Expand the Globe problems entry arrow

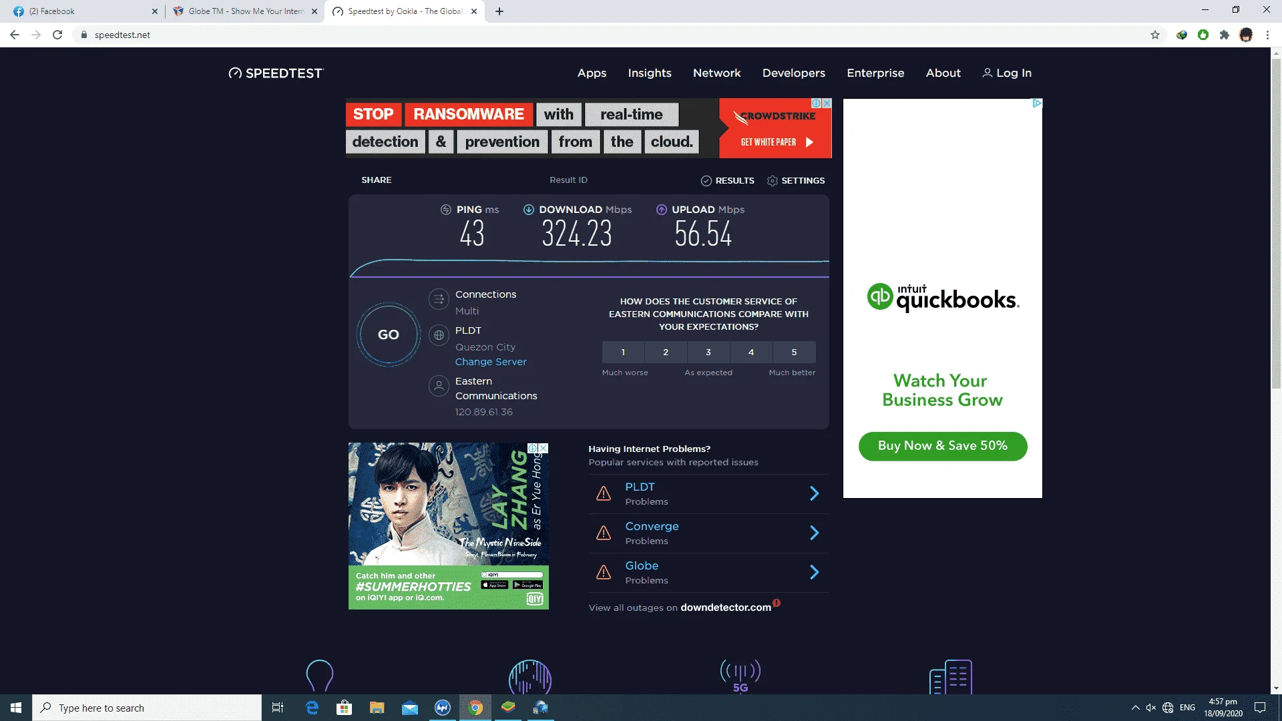[x=815, y=572]
